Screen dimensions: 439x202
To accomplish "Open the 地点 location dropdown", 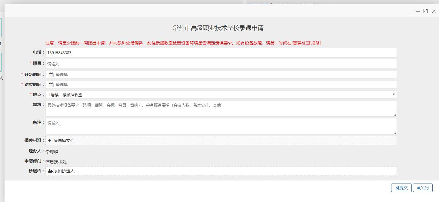I will pyautogui.click(x=393, y=94).
